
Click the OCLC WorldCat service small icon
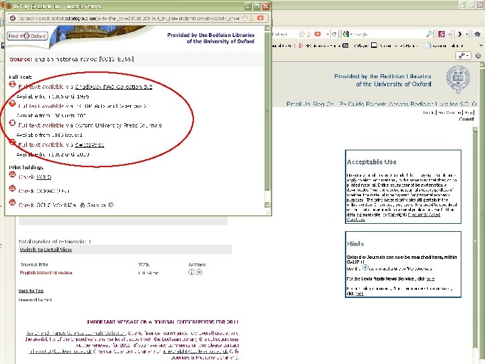[x=111, y=205]
